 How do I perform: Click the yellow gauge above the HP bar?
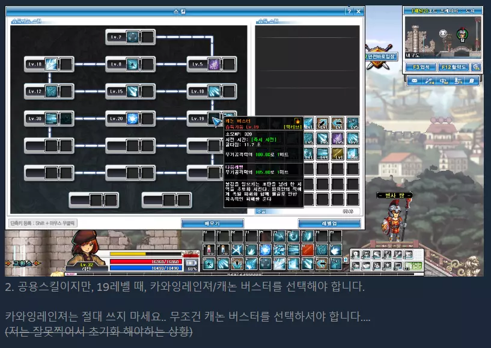(146, 254)
